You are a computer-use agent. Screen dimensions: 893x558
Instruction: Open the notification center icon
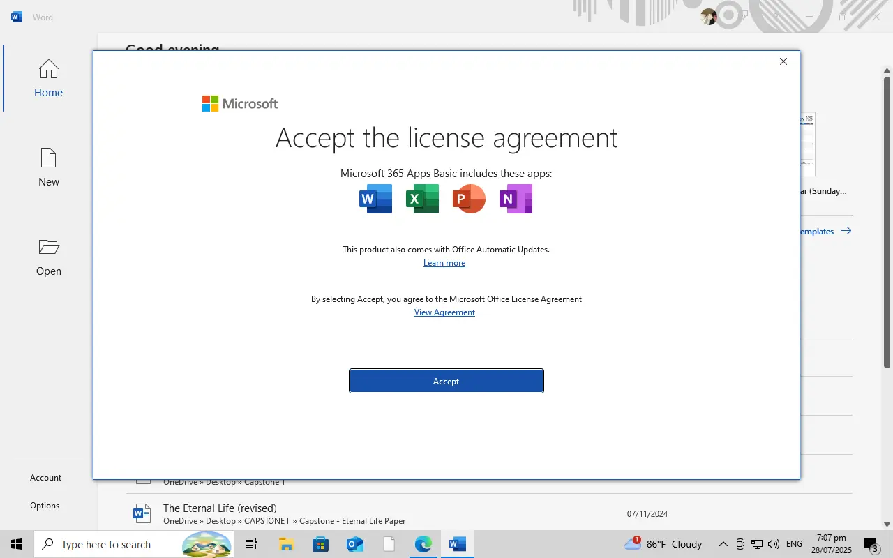871,544
